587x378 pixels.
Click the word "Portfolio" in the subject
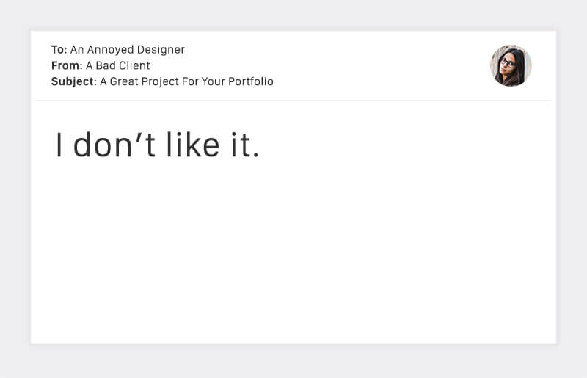[249, 81]
